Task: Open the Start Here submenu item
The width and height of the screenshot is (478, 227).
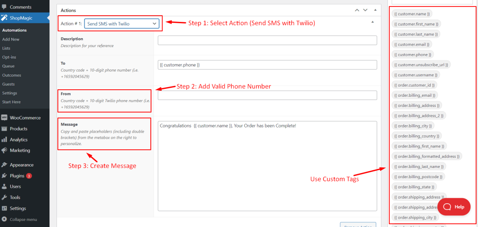Action: 11,102
